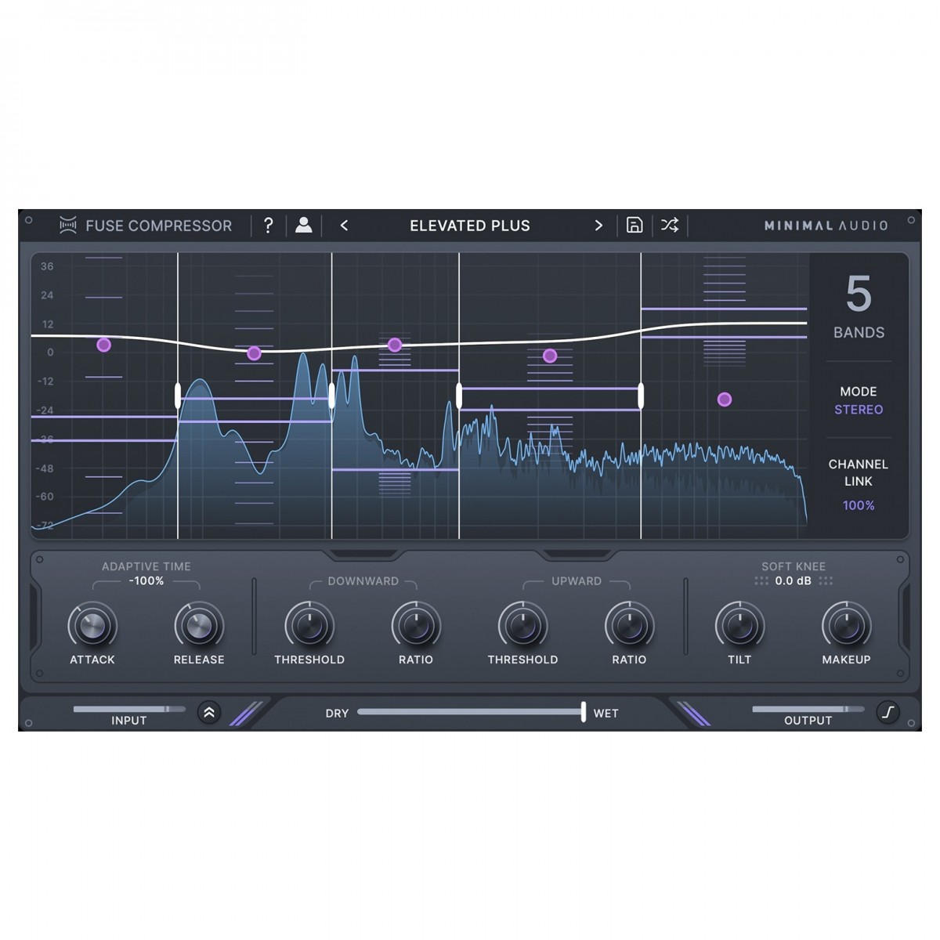Click the double chevron icon beside Input

(209, 713)
